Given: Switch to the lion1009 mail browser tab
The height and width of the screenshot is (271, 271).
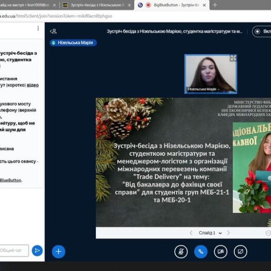Looking at the screenshot, I should (28, 5).
